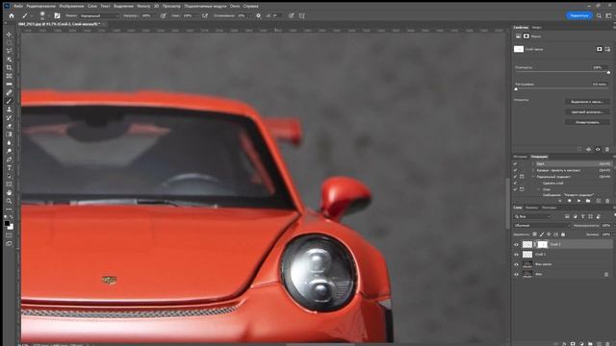Screen dimensions: 616x346
Task: Click the Инвертировать button
Action: 587,122
